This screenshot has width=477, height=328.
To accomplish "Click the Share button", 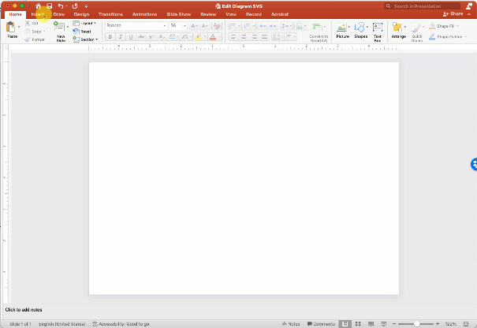I will (453, 14).
